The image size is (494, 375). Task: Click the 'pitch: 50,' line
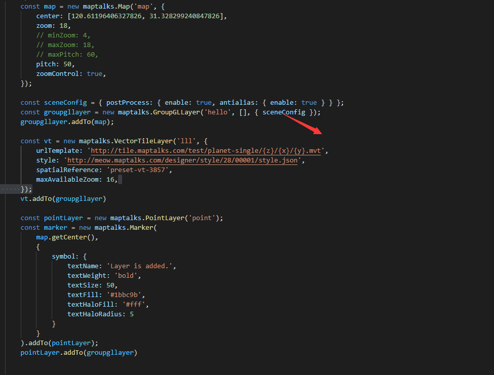(55, 64)
